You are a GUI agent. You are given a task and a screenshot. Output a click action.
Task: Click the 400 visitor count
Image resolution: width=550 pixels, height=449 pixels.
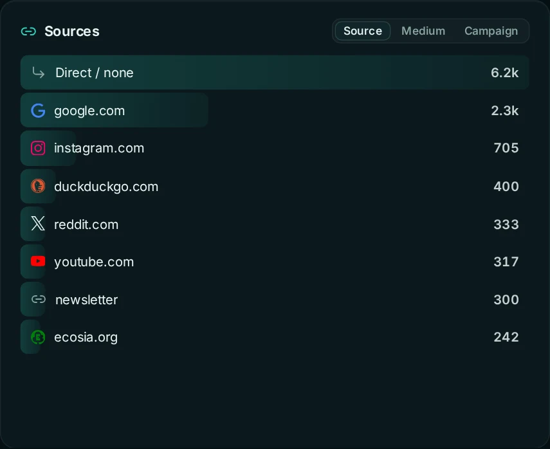pos(506,187)
